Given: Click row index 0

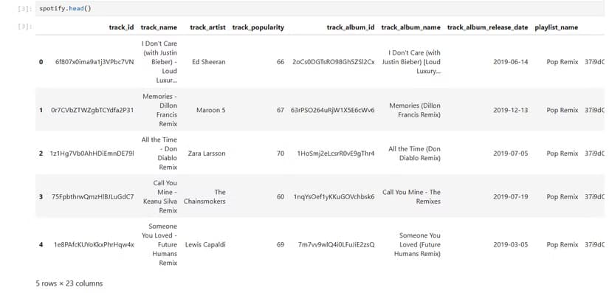Looking at the screenshot, I should tap(41, 62).
